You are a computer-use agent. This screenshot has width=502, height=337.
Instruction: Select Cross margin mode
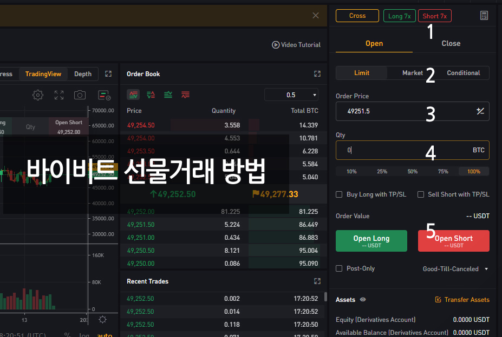[x=357, y=16]
